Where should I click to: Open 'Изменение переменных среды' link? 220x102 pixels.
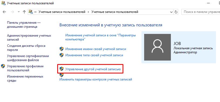point(25,78)
